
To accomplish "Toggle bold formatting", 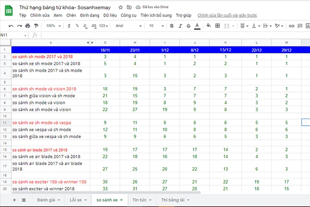I will coord(172,26).
